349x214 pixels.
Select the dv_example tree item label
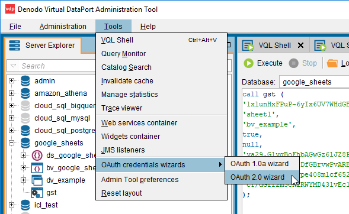(66, 180)
